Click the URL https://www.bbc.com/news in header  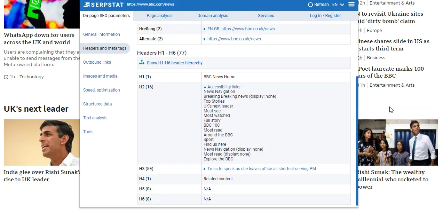(x=150, y=5)
